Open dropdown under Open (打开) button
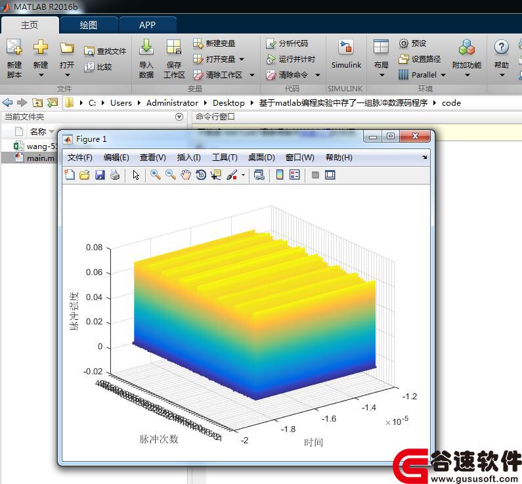This screenshot has height=484, width=522. (67, 76)
